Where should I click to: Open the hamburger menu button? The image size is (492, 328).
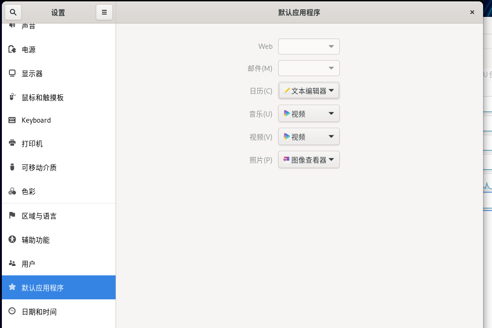pos(104,12)
